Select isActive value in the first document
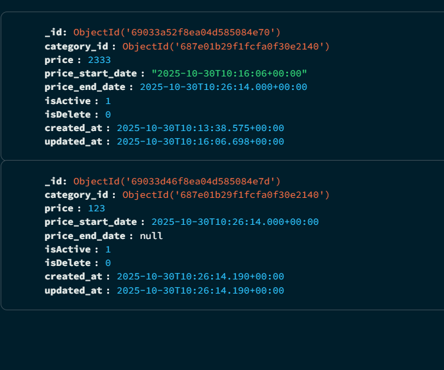The height and width of the screenshot is (370, 444). tap(108, 101)
